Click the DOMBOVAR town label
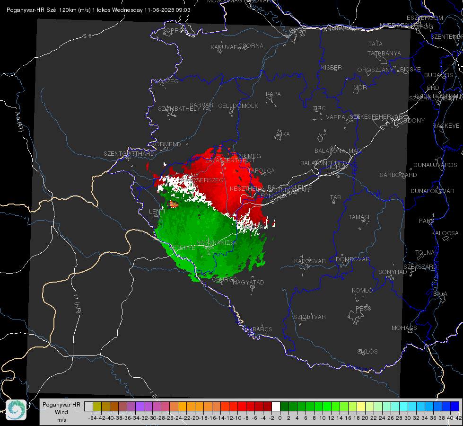This screenshot has width=463, height=426. [352, 259]
